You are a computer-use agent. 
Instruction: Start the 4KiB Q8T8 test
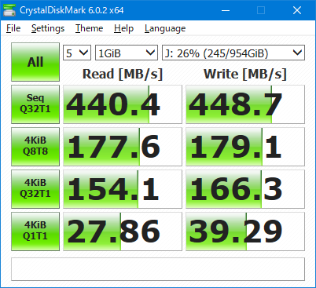[x=35, y=147]
